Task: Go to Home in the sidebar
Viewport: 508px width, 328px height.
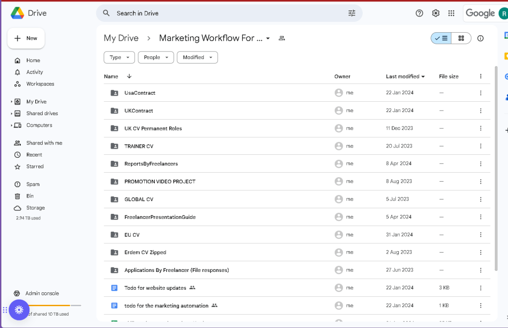Action: tap(33, 60)
